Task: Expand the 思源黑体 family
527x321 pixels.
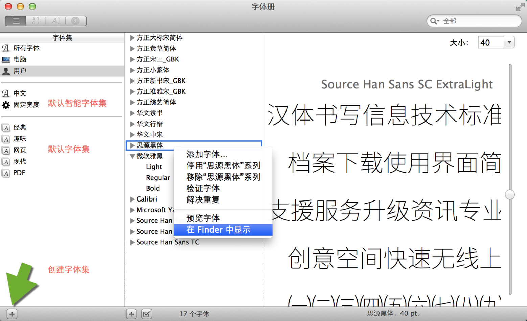Action: click(132, 145)
